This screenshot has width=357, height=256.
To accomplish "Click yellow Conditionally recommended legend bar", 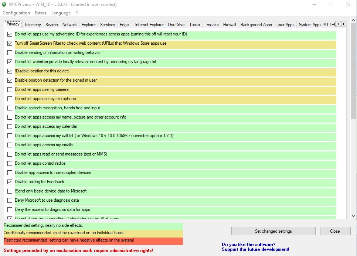I will coord(93,233).
